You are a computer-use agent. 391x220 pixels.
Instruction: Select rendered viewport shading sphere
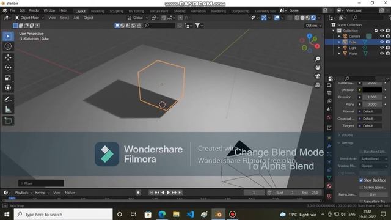(x=313, y=18)
